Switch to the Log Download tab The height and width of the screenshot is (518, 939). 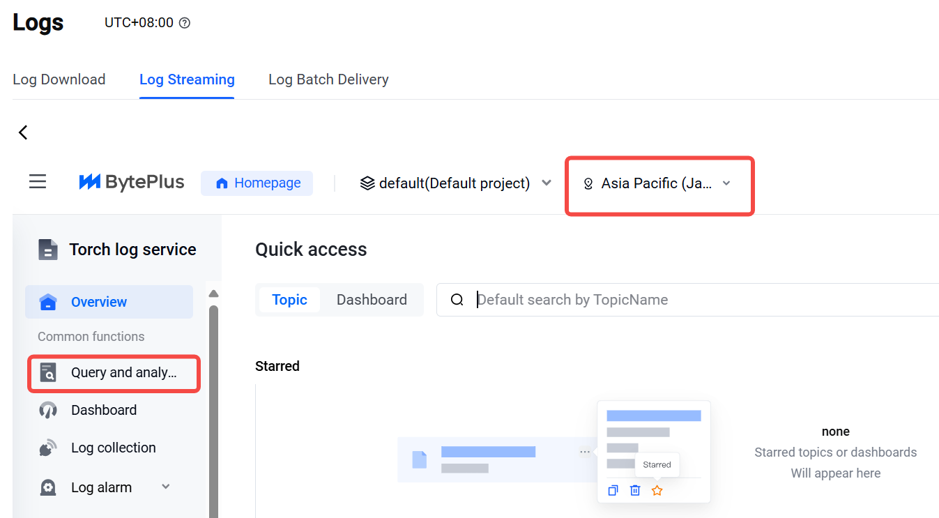(59, 79)
